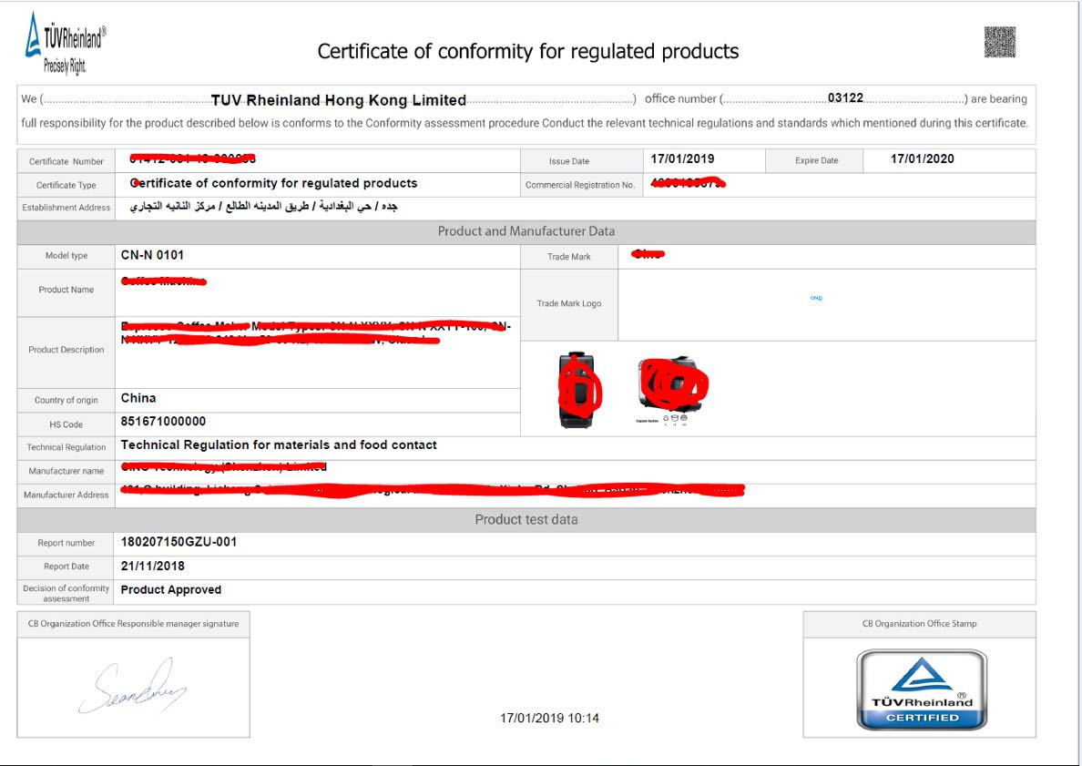Viewport: 1082px width, 766px height.
Task: Select 'Technical Regulation for materials and food contact'
Action: coord(279,445)
